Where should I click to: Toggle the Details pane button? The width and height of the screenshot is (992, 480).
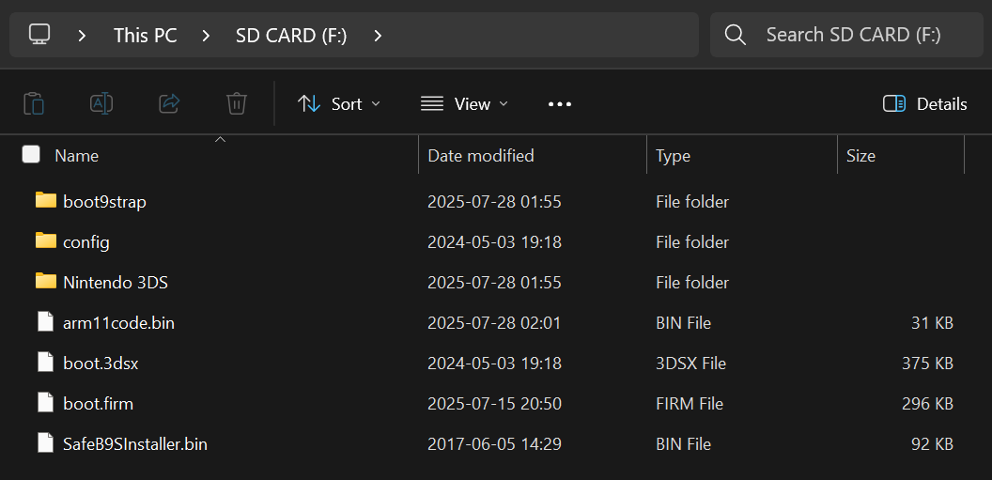coord(924,103)
